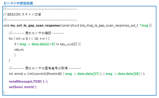159x98 pixels.
Task: Click key_uuid[i] in the if condition
Action: [x=69, y=44]
